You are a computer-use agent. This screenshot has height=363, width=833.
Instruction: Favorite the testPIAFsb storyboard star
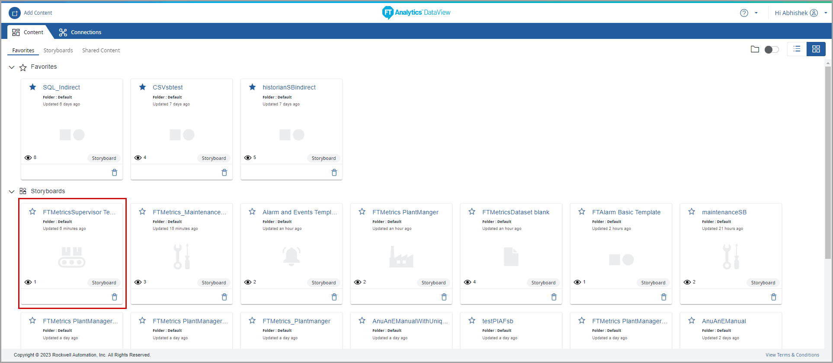click(472, 321)
